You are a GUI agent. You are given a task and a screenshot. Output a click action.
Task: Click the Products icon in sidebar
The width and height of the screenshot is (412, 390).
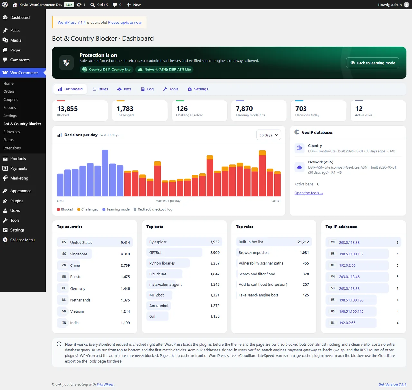point(5,159)
